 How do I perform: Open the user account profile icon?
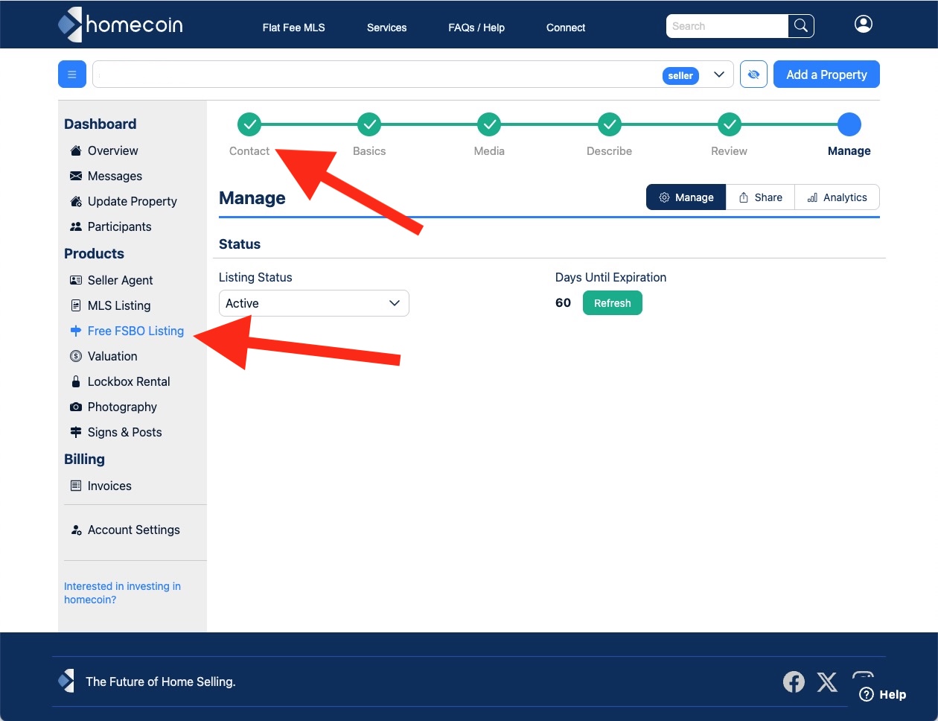864,25
